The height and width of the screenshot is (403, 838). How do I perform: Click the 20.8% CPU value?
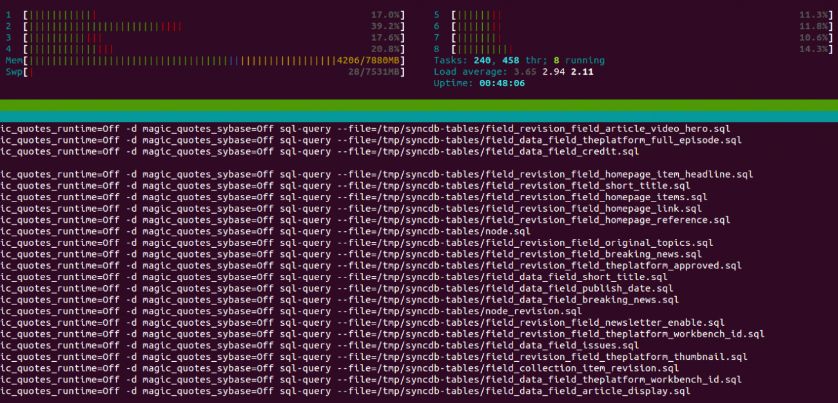coord(385,49)
